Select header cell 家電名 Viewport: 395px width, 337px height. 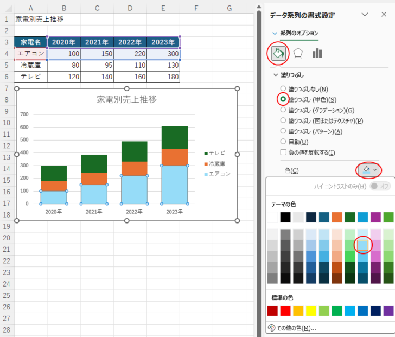click(x=30, y=42)
